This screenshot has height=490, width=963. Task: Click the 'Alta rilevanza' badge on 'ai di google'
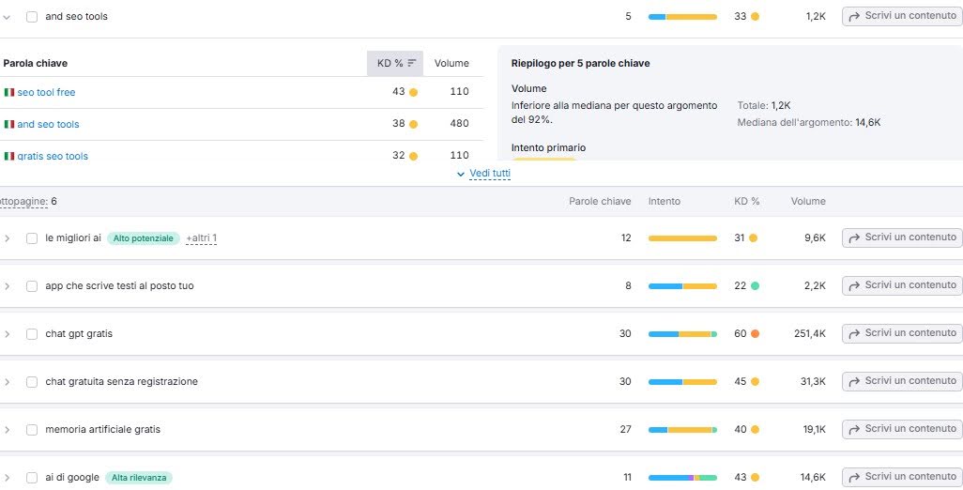coord(139,477)
